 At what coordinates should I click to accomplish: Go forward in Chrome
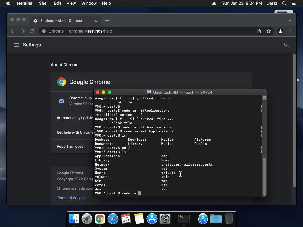[x=22, y=31]
